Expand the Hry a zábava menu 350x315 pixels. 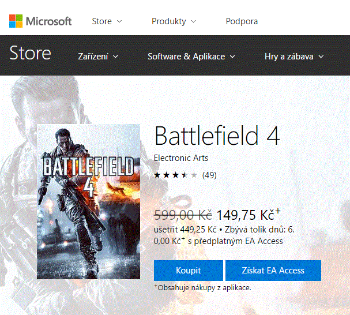click(294, 57)
